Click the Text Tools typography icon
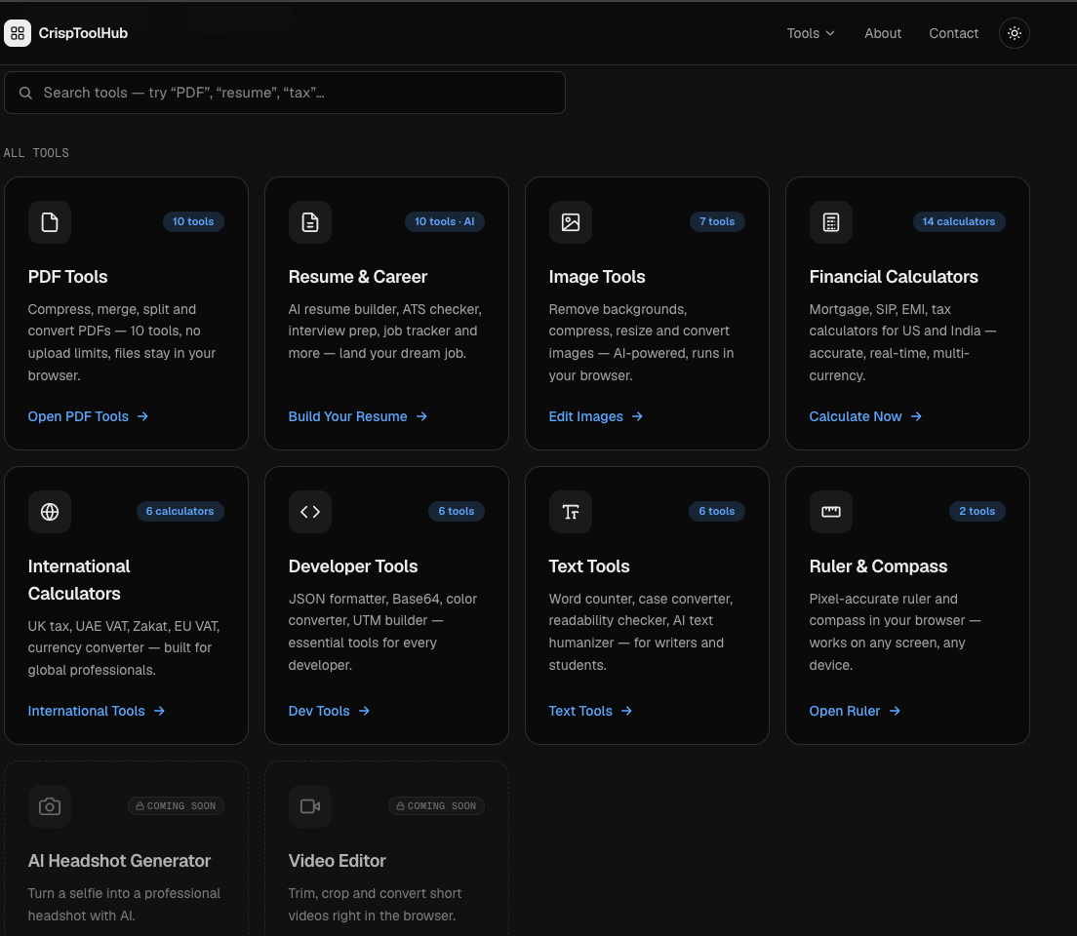The height and width of the screenshot is (936, 1077). (x=570, y=512)
